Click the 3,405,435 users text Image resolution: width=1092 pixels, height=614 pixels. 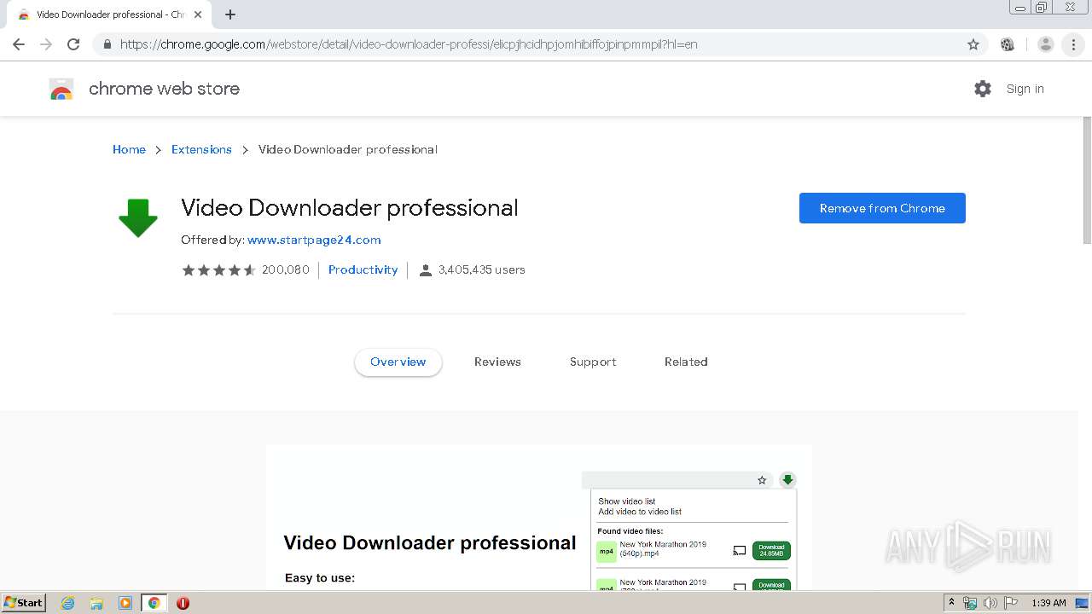click(482, 269)
